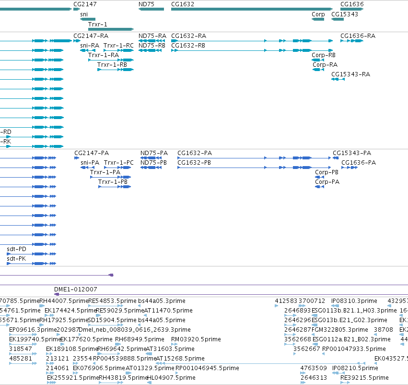
Task: Select EST EK174424.5prime label
Action: (x=70, y=311)
